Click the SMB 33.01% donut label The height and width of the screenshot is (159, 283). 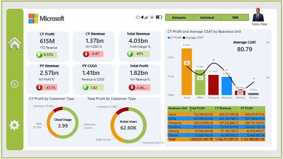103,139
